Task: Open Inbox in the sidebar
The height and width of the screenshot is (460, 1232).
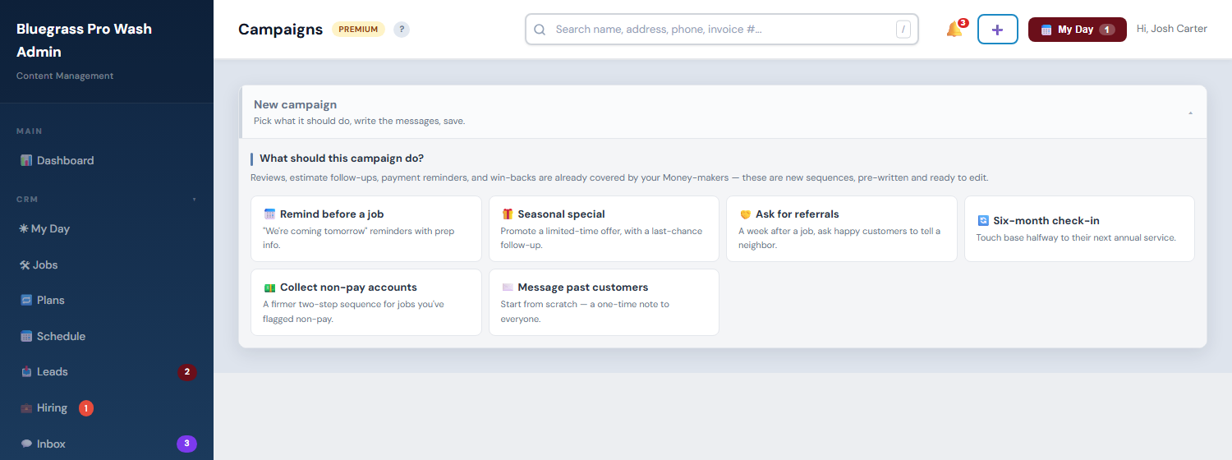Action: point(107,444)
